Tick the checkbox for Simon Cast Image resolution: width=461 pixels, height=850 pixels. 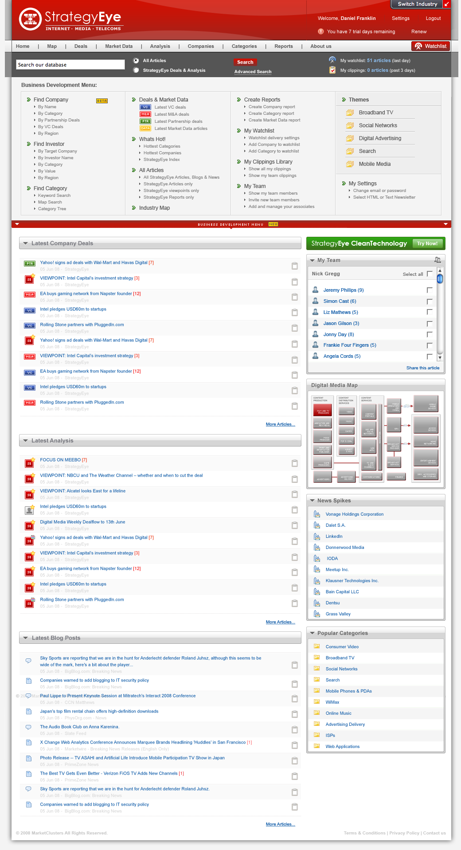click(x=429, y=302)
